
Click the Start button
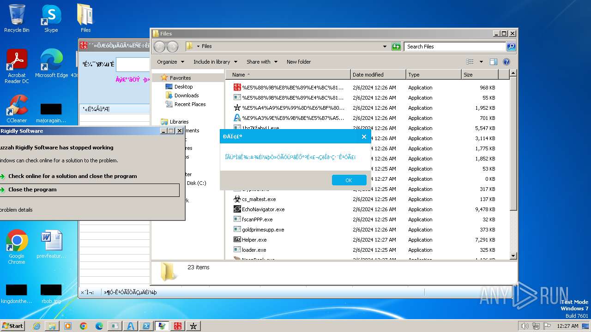point(13,326)
